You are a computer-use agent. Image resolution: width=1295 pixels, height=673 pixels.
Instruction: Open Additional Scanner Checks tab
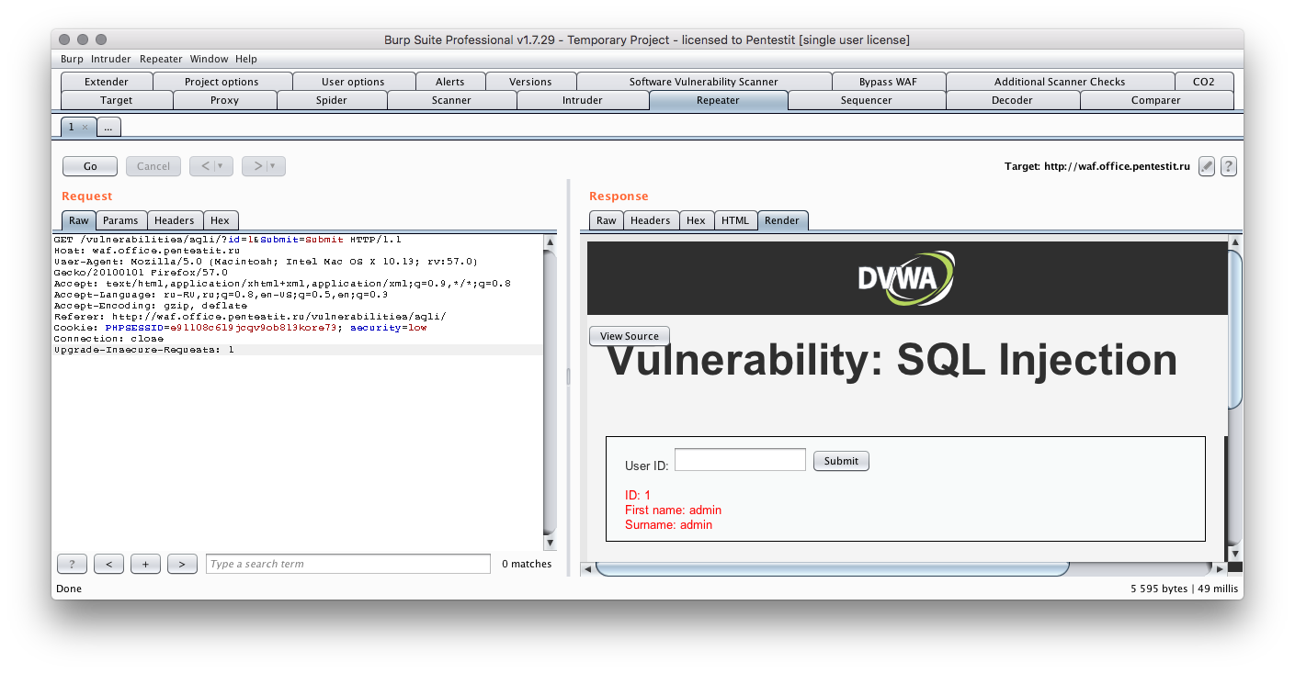point(1060,82)
